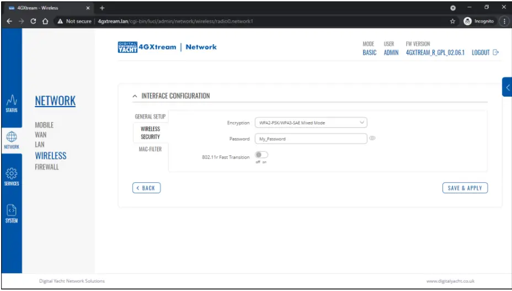
Task: Switch to the MAC-Filter tab
Action: [x=150, y=149]
